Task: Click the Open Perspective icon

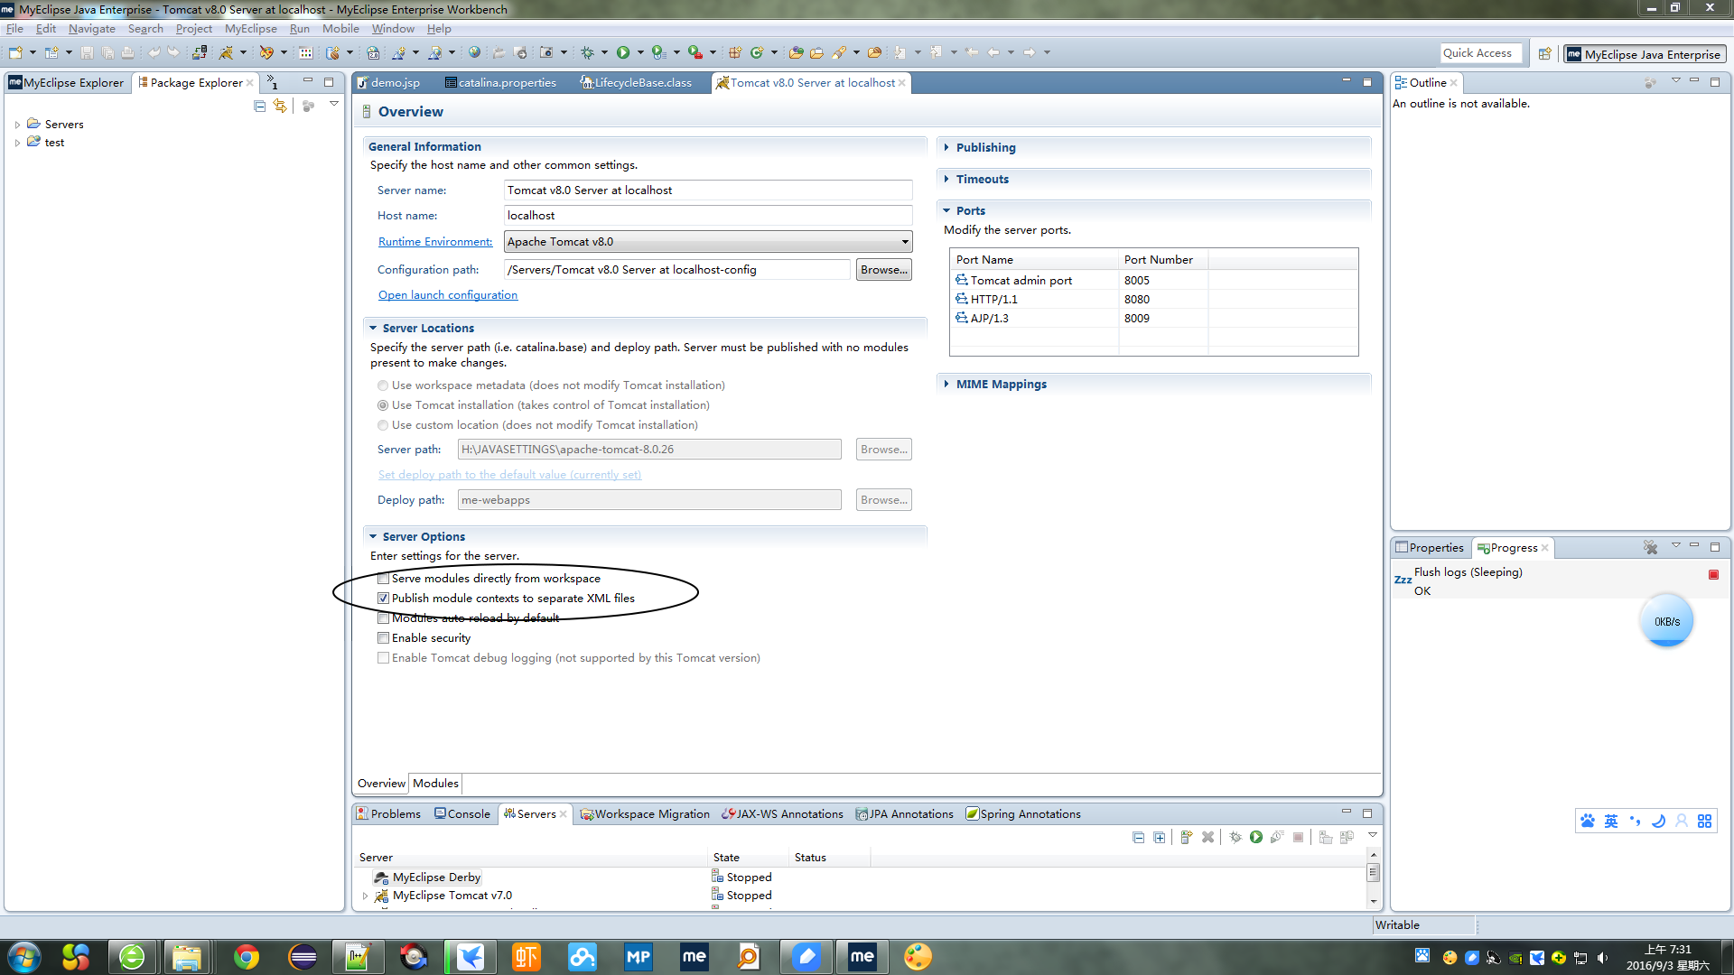Action: pos(1545,54)
